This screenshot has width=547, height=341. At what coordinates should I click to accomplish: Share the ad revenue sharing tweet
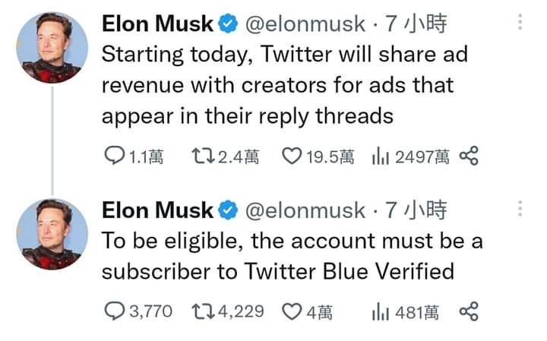coord(470,157)
